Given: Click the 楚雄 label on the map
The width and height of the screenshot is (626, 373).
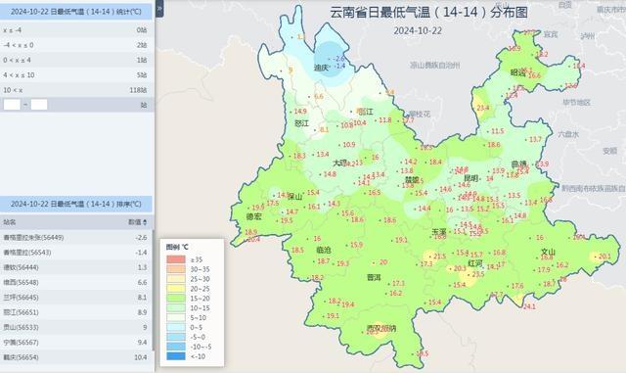Looking at the screenshot, I should tap(413, 180).
